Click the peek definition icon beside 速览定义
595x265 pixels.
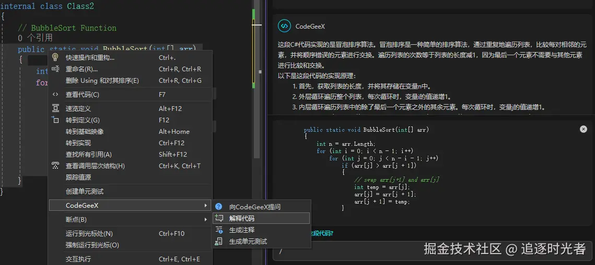[x=55, y=108]
